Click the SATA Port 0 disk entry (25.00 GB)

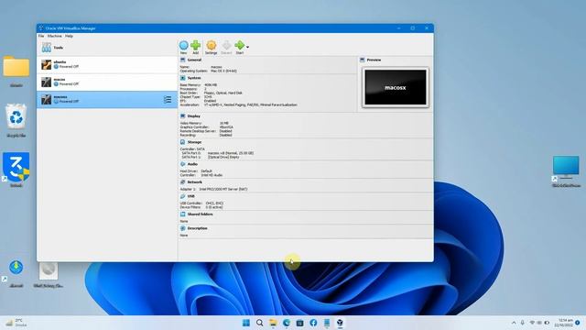[231, 153]
